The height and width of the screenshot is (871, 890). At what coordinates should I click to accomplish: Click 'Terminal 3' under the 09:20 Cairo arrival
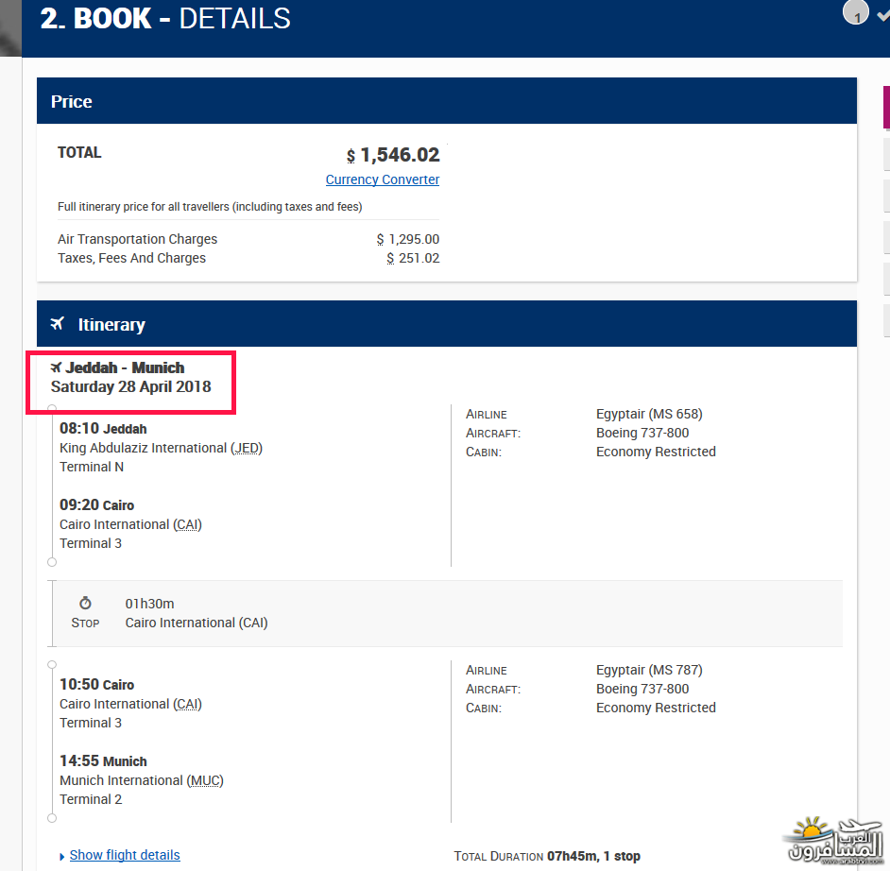click(x=91, y=543)
